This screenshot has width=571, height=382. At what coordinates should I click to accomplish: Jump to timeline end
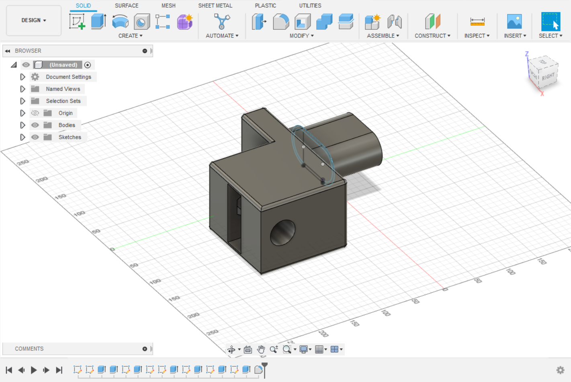[x=59, y=370]
